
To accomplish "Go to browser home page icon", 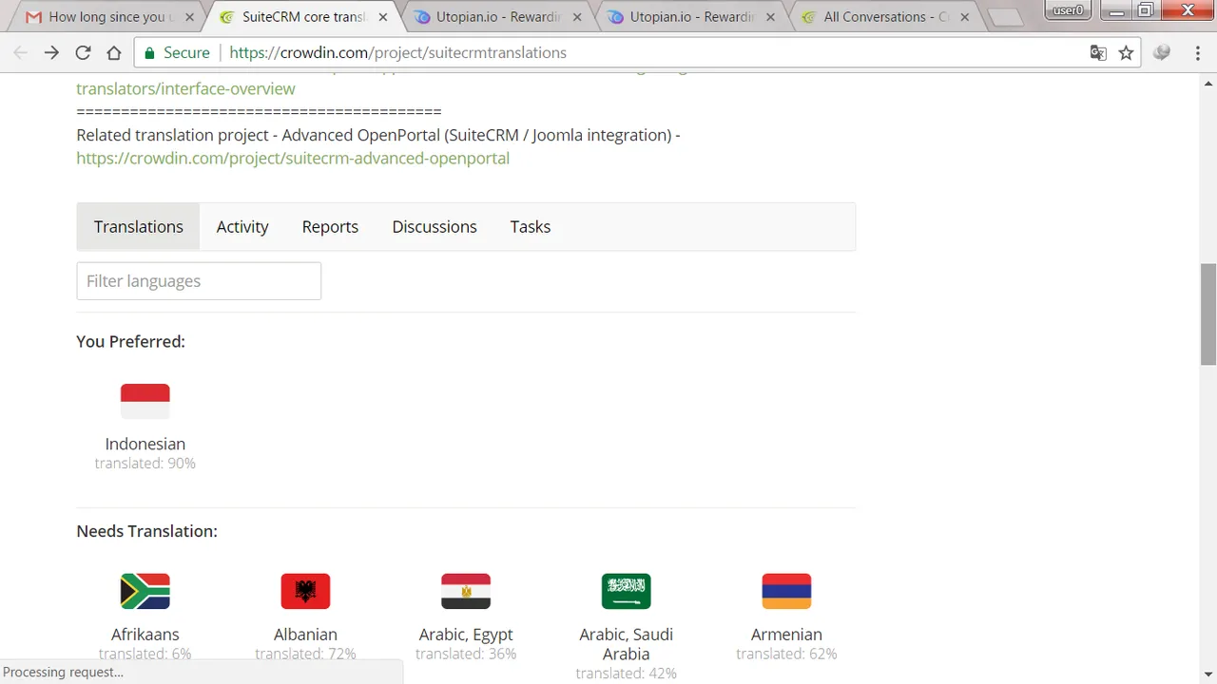I will pyautogui.click(x=113, y=53).
